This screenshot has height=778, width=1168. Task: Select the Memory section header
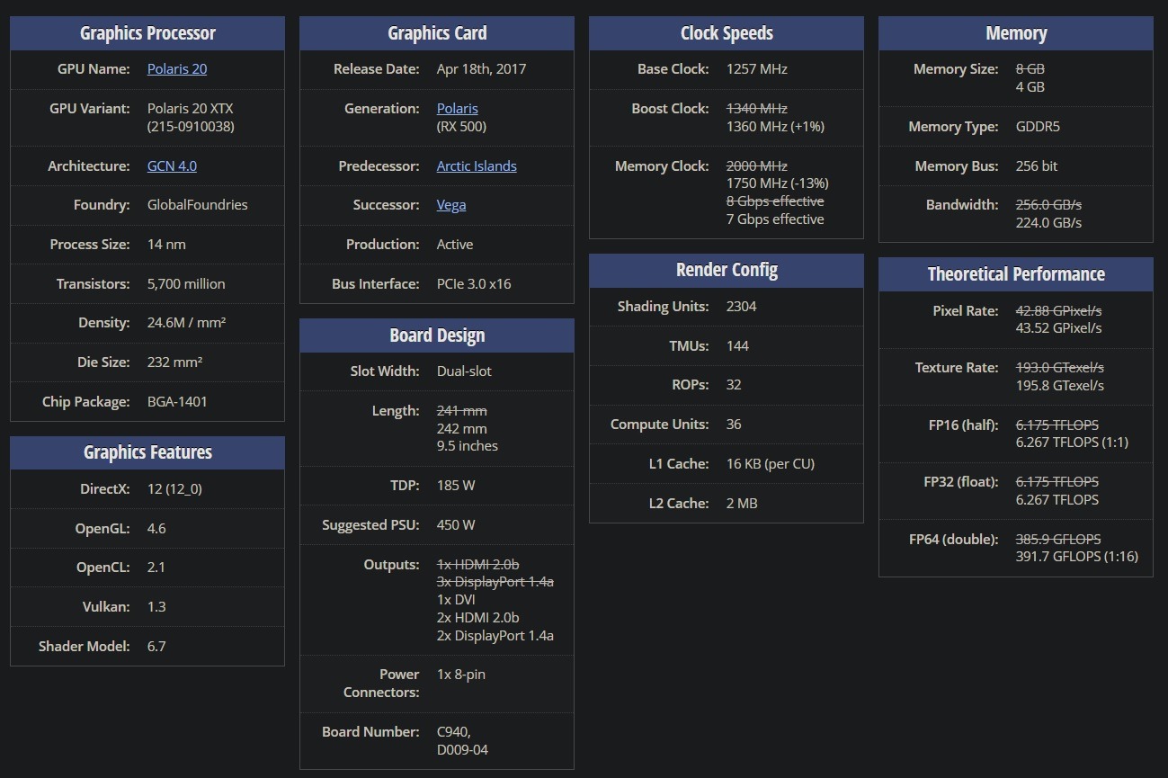coord(1016,33)
